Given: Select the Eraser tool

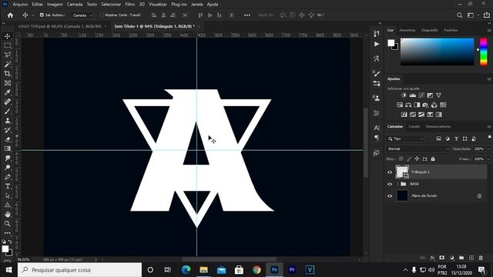Looking at the screenshot, I should click(x=7, y=139).
